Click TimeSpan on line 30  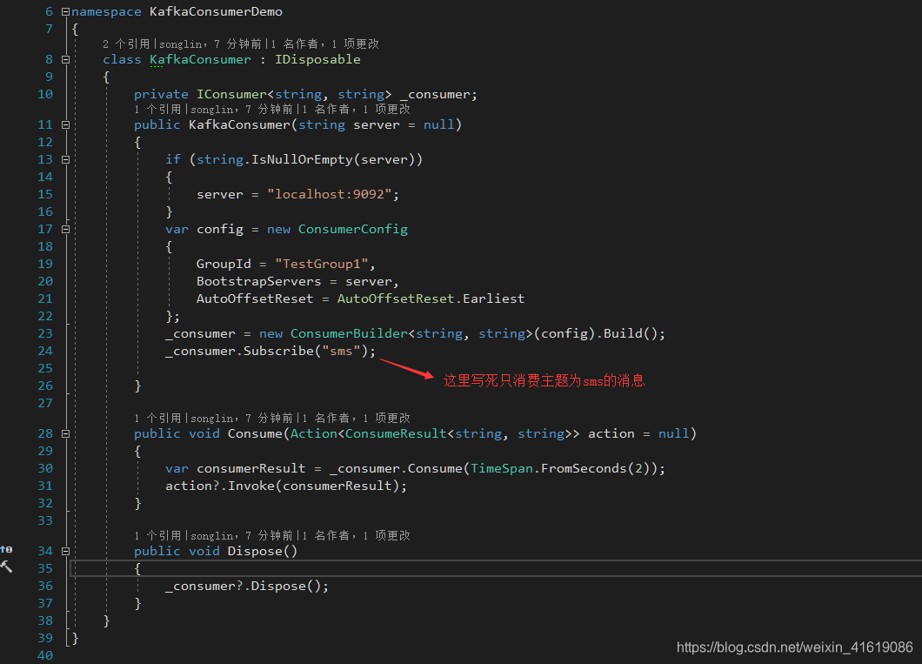point(502,469)
